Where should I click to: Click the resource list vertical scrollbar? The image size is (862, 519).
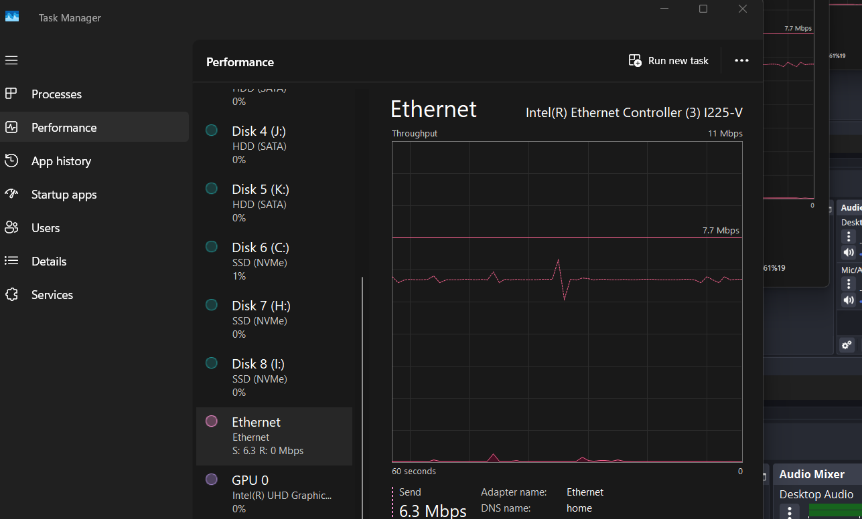[362, 397]
